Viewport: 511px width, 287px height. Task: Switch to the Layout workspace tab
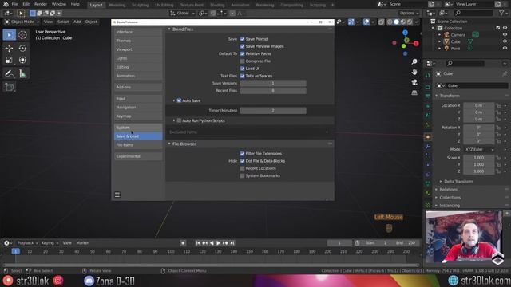point(96,5)
